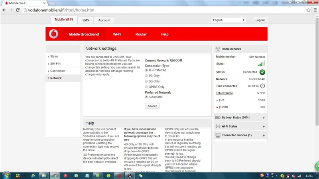Open SIM PIN in the left sidebar
The width and height of the screenshot is (319, 179).
[x=63, y=64]
